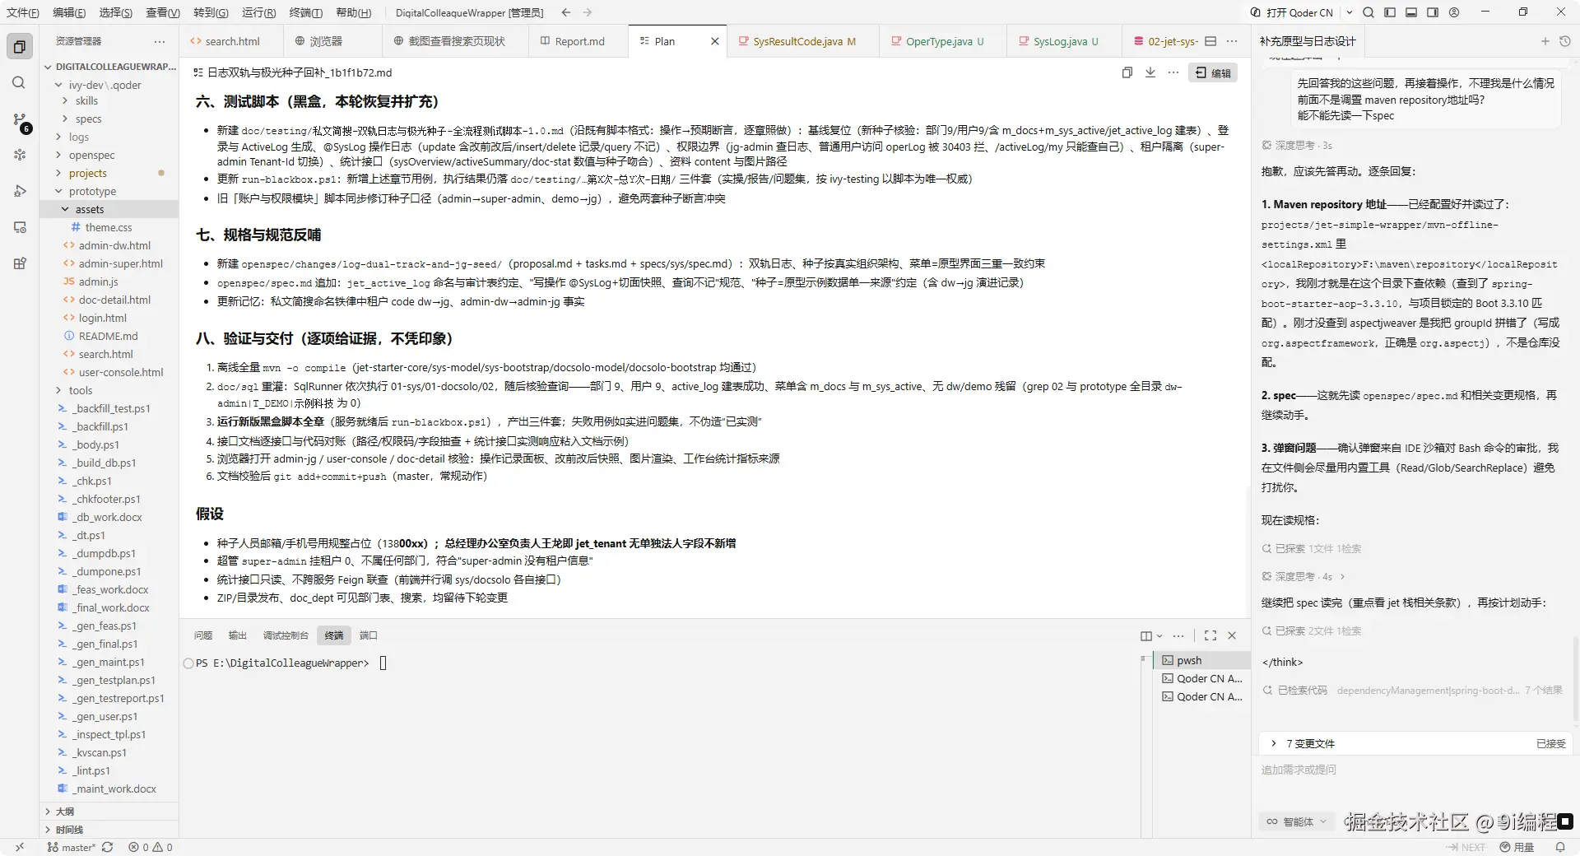Open admin-super.html in the explorer
This screenshot has width=1580, height=856.
[x=121, y=263]
